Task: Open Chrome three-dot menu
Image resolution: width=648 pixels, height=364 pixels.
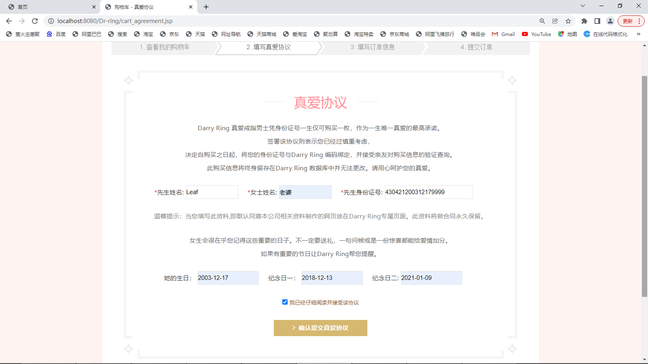Action: [x=639, y=21]
